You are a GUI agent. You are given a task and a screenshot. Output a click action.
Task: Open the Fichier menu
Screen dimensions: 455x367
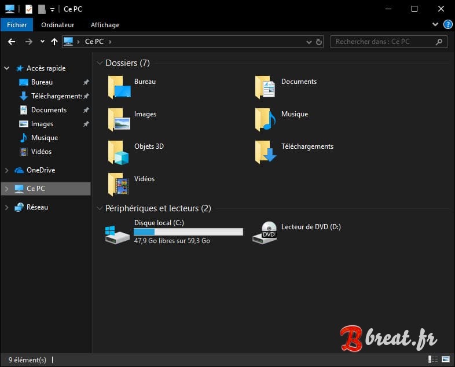tap(17, 25)
